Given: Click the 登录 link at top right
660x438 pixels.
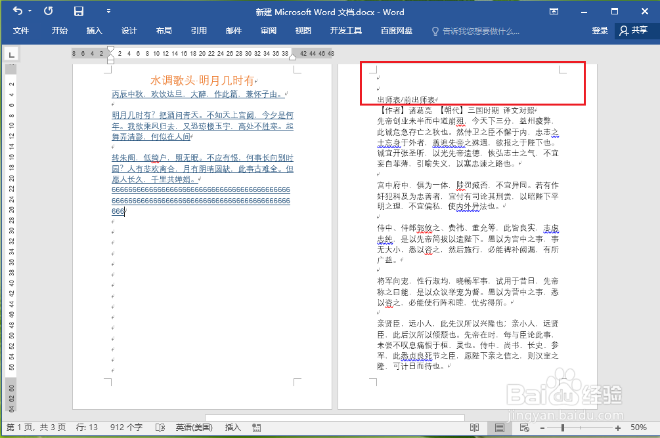Looking at the screenshot, I should click(x=599, y=30).
